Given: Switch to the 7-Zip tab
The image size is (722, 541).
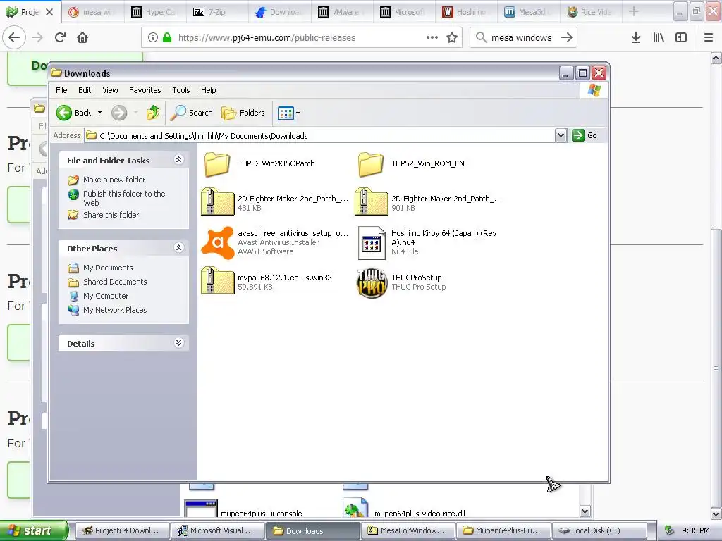Looking at the screenshot, I should [216, 12].
